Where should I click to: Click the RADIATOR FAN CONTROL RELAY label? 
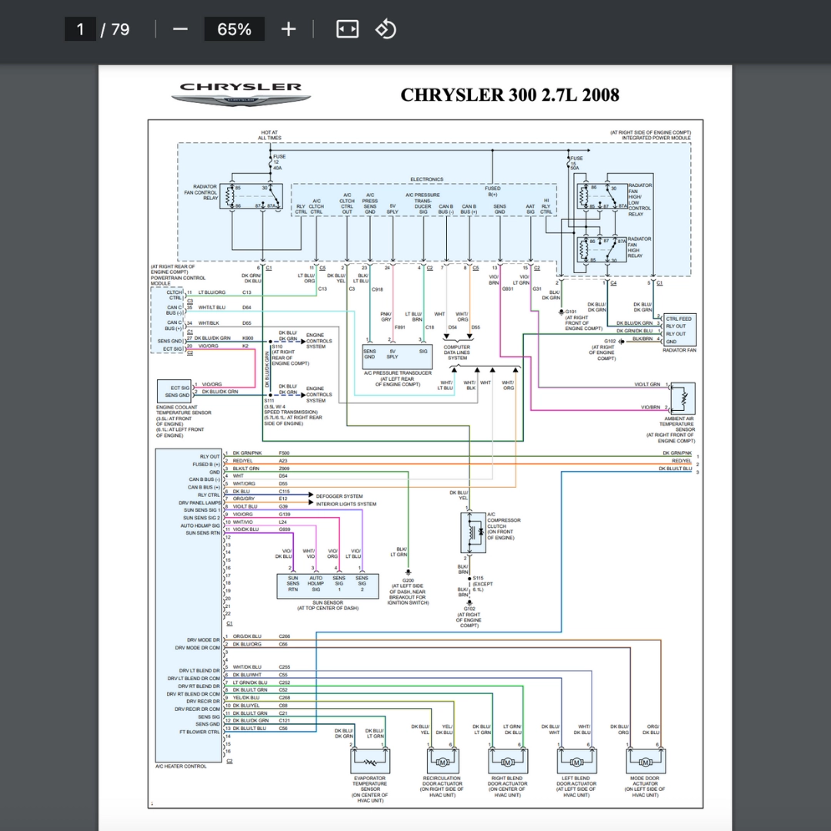201,192
